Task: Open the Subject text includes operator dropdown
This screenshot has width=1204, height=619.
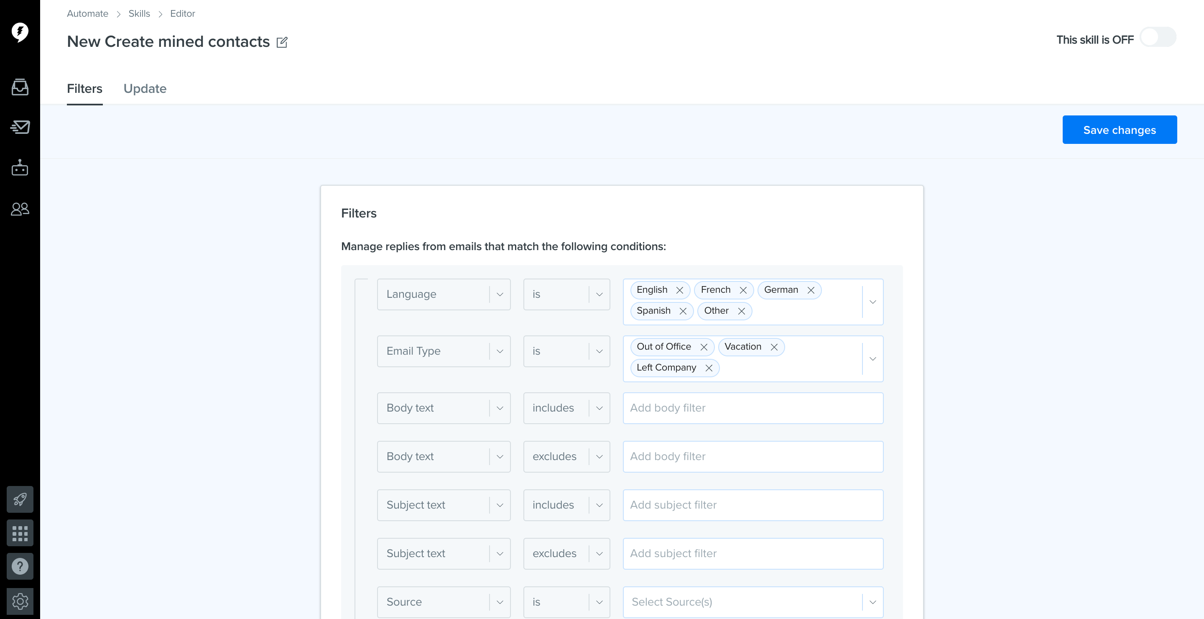Action: coord(566,505)
